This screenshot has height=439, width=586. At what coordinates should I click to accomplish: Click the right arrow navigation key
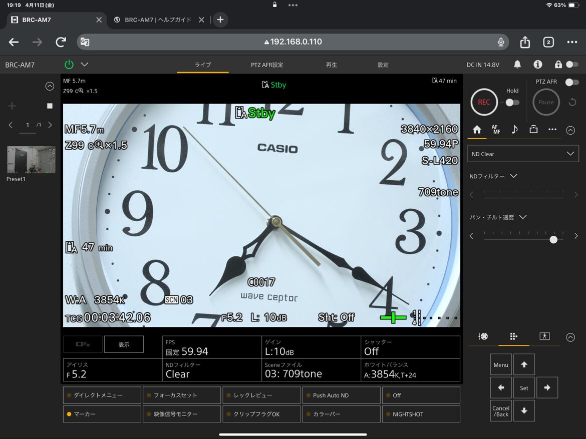coord(547,388)
